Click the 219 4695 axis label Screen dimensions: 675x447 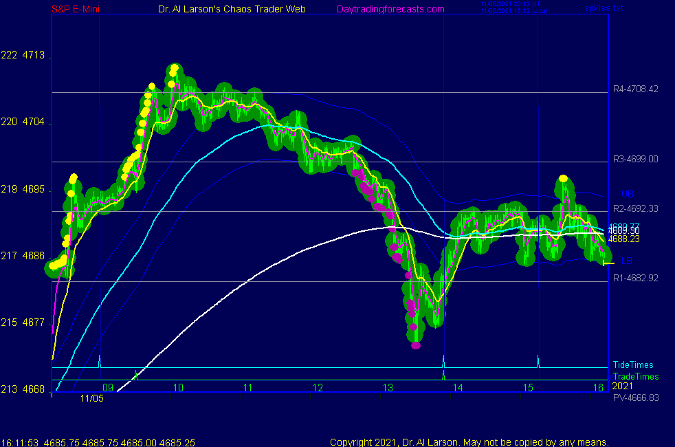(x=23, y=189)
